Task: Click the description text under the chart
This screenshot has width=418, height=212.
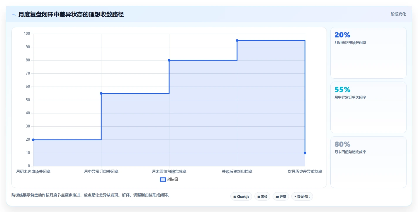Action: (91, 195)
